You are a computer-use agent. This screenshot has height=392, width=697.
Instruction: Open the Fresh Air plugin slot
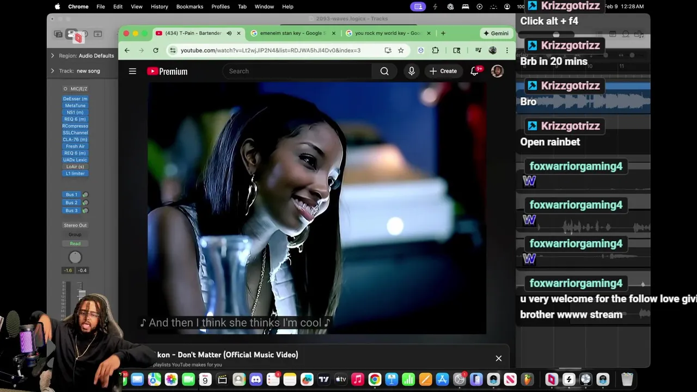pyautogui.click(x=75, y=146)
